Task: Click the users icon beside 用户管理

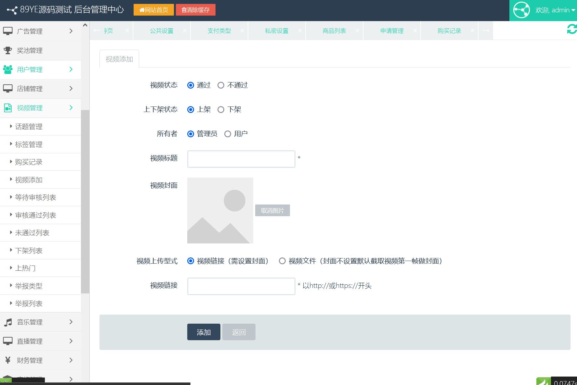Action: [8, 69]
